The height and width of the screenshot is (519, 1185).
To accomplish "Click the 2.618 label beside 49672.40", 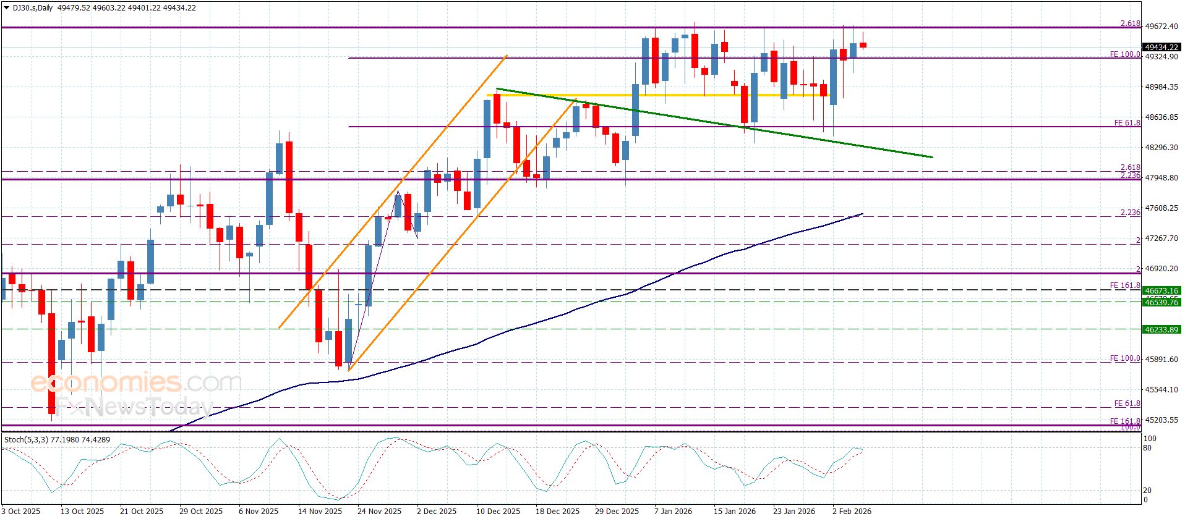I will [x=1131, y=23].
